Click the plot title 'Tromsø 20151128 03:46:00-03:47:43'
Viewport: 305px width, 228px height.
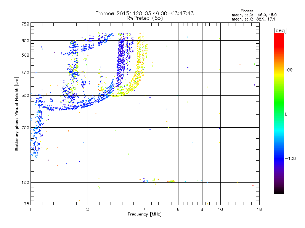pos(144,13)
